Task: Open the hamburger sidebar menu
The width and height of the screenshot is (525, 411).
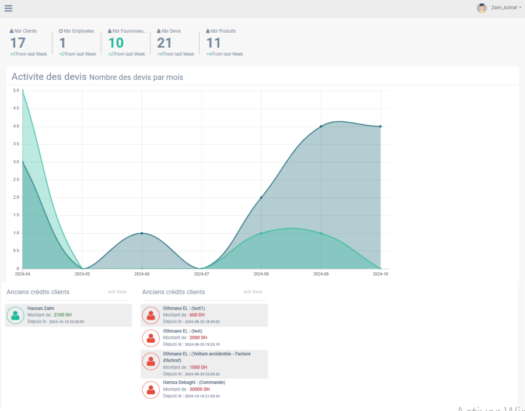Action: (x=8, y=8)
